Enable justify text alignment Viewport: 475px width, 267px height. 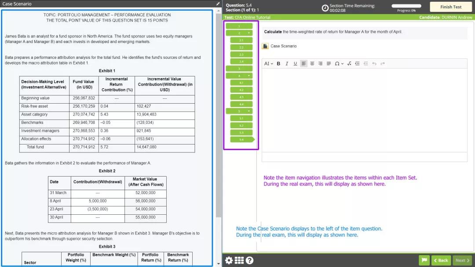click(329, 64)
